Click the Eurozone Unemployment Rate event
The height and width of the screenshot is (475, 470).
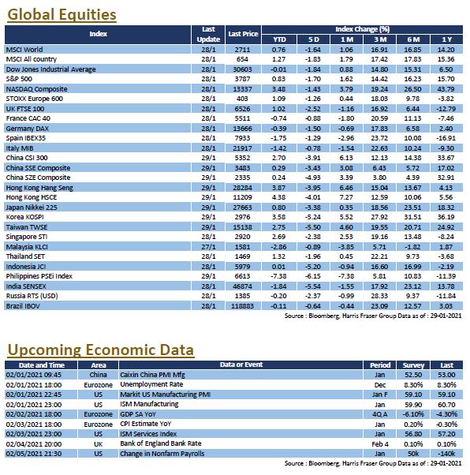[151, 384]
